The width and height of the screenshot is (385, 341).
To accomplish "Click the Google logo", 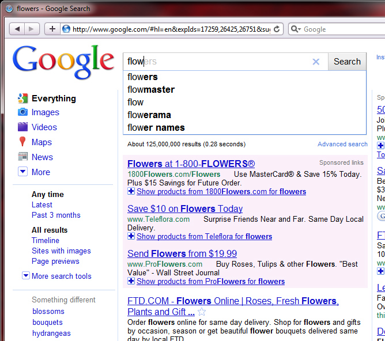I will [63, 62].
